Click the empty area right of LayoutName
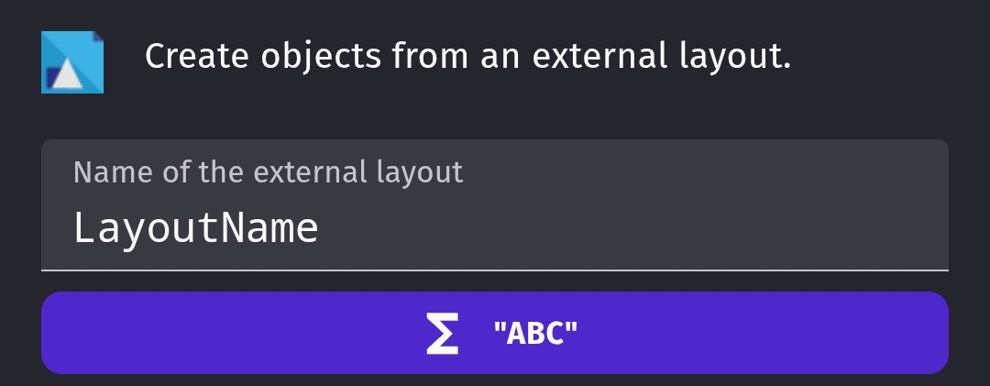The image size is (990, 386). click(x=632, y=228)
